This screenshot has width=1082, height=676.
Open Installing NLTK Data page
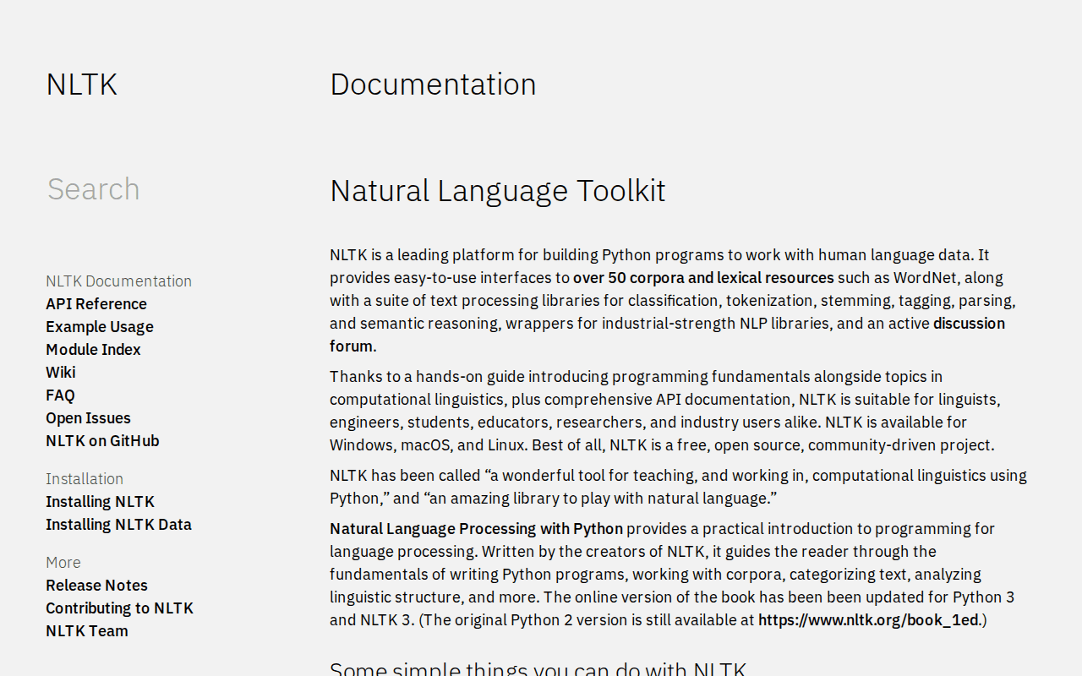tap(118, 525)
